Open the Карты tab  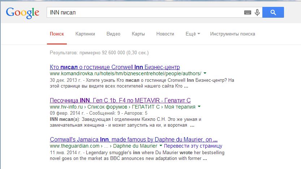(138, 34)
